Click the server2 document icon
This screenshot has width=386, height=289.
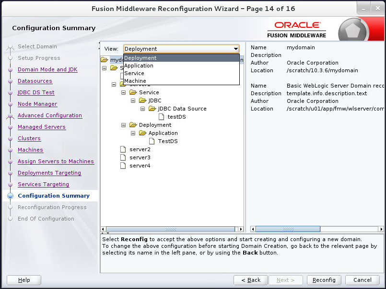coord(123,149)
